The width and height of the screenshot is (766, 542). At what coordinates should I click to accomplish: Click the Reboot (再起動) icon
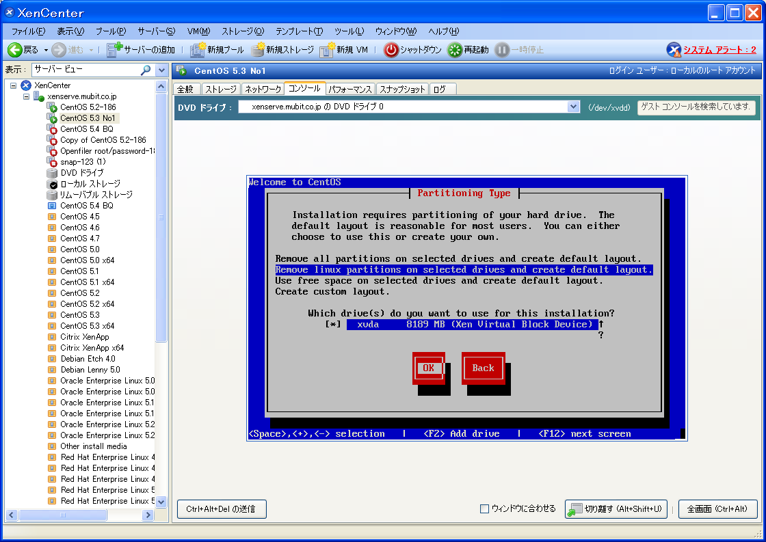[x=455, y=50]
